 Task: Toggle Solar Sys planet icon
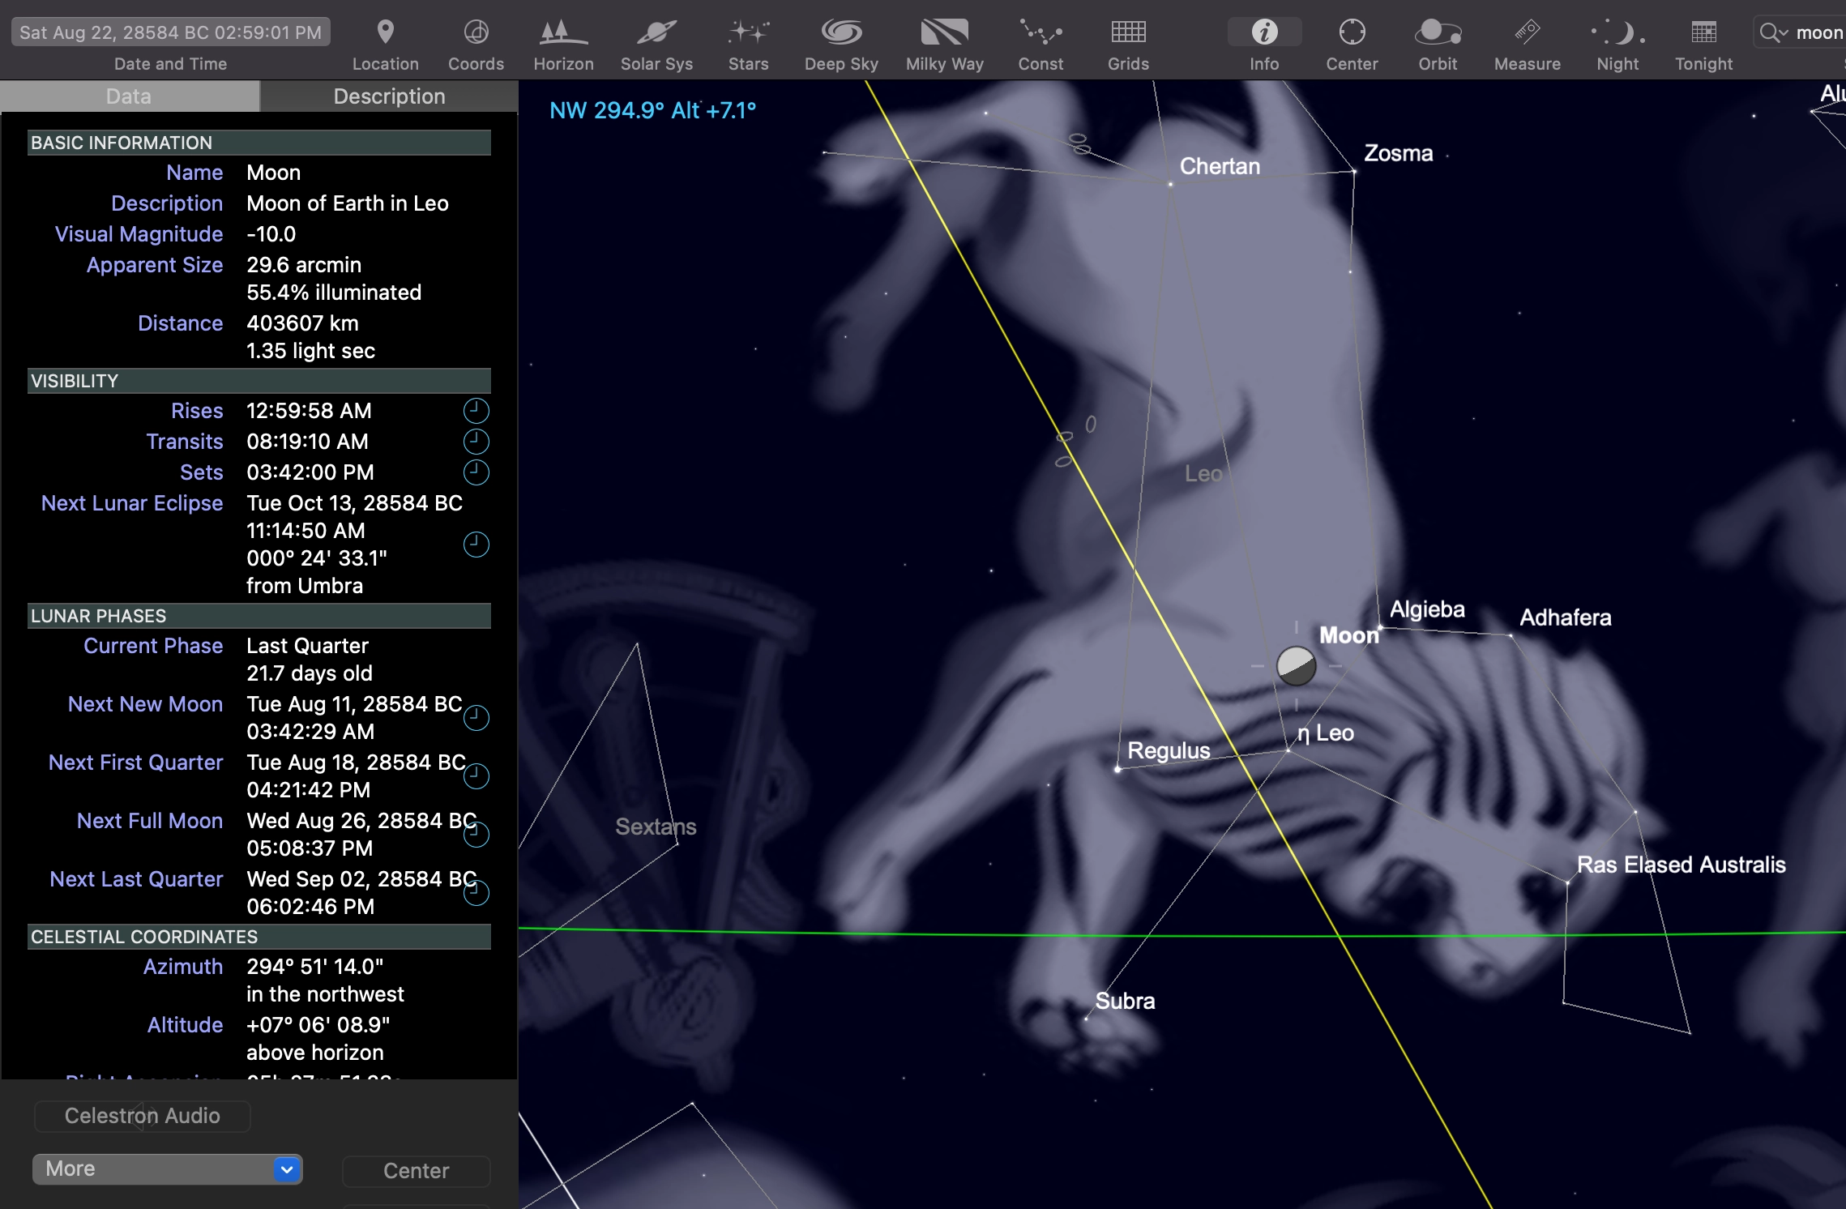(x=656, y=33)
